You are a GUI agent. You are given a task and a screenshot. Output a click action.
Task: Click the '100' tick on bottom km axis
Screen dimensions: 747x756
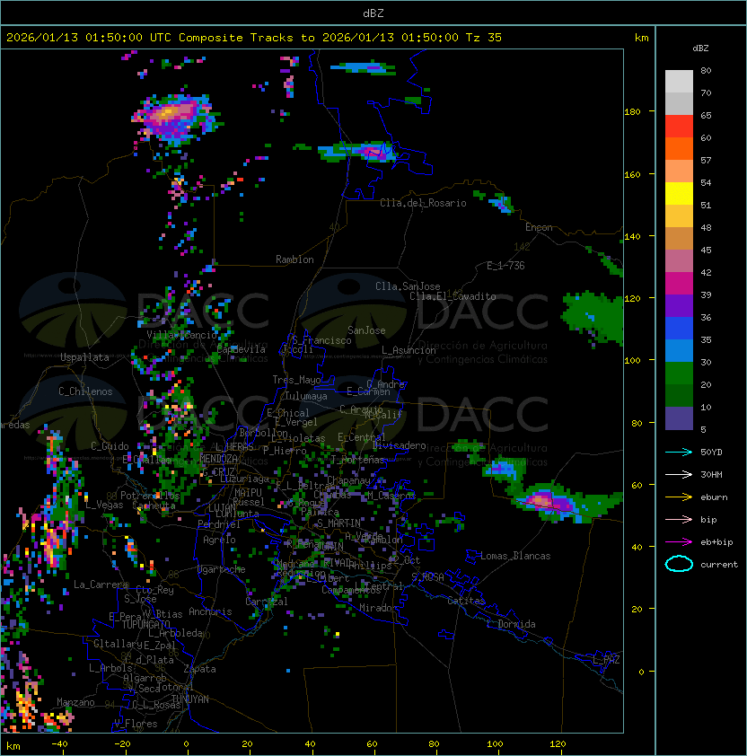495,744
